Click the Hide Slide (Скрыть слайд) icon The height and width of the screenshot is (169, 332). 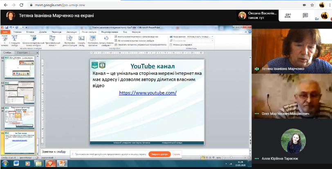coord(81,39)
